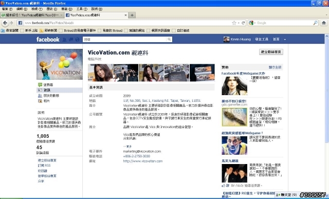Screen dimensions: 329x199
Task: Click the basketball player ad image
Action: coord(234,146)
